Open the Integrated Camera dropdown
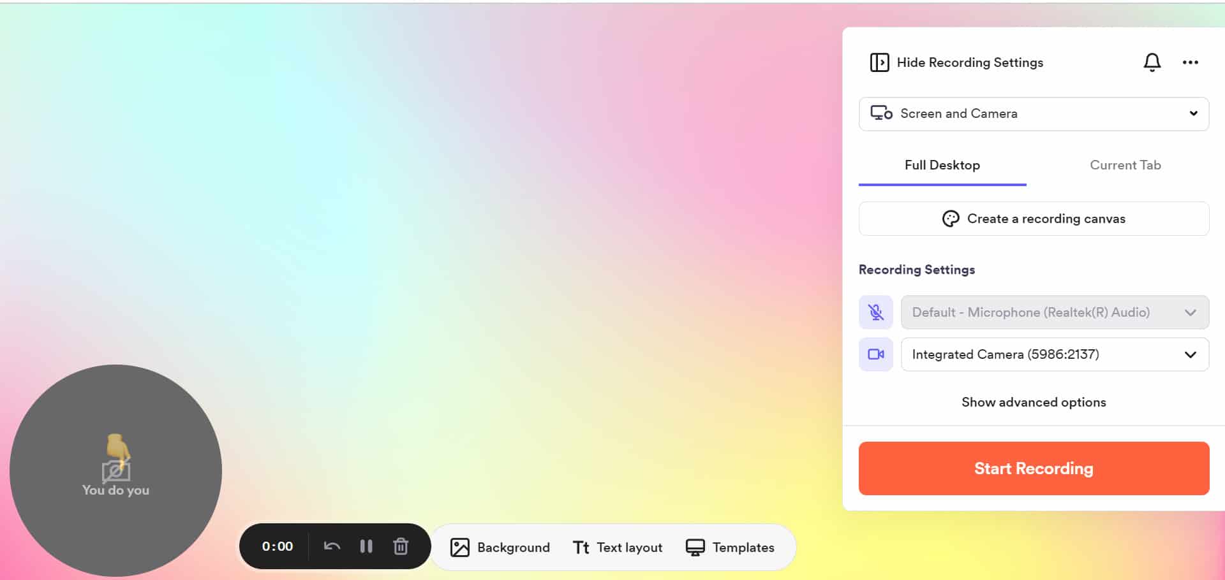 click(1055, 354)
